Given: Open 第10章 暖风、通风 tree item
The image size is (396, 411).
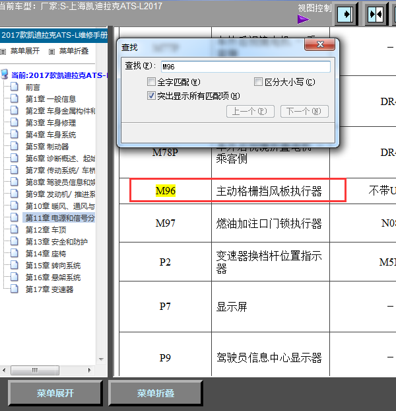Looking at the screenshot, I should pyautogui.click(x=60, y=206).
